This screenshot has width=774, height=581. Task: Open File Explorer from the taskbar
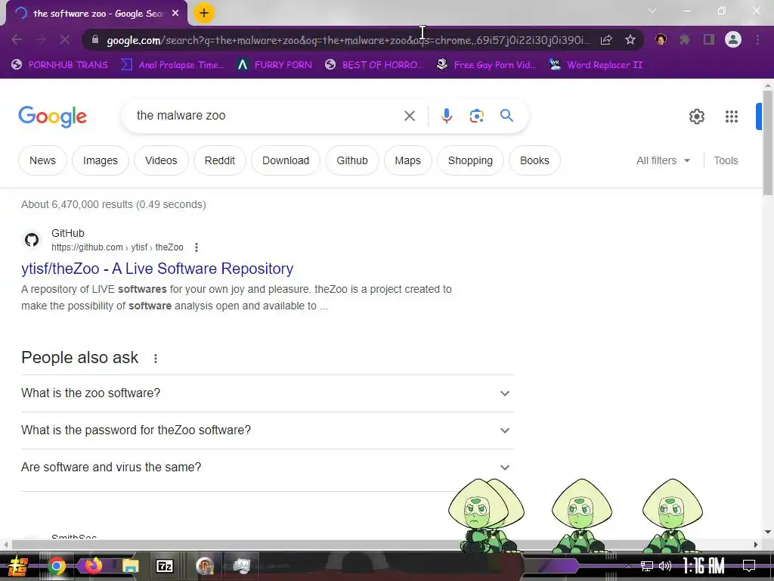(130, 566)
